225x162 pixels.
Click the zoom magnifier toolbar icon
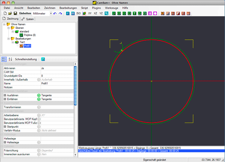(106, 13)
